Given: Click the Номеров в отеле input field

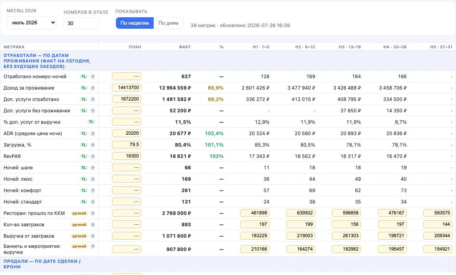Looking at the screenshot, I should (81, 23).
